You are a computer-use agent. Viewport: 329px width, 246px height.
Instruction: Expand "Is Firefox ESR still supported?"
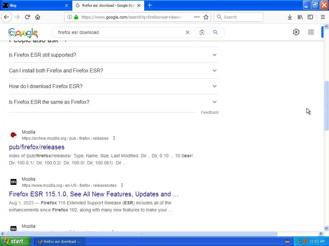tap(113, 55)
